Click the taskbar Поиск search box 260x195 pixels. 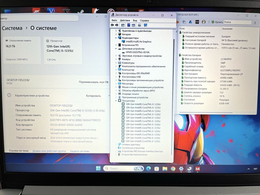coord(123,168)
